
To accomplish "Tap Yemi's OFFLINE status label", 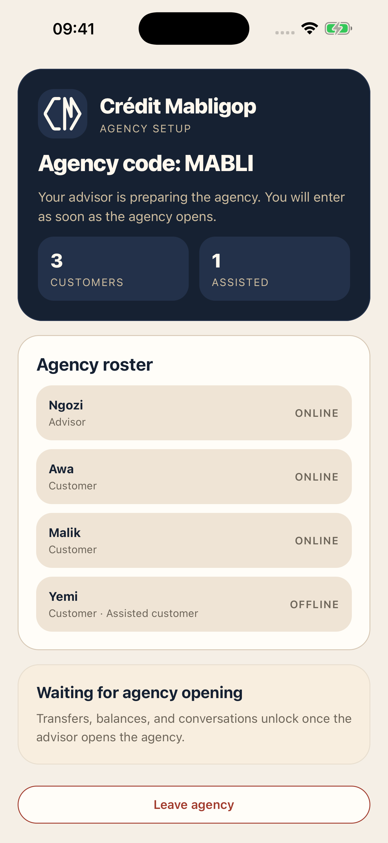I will (314, 604).
